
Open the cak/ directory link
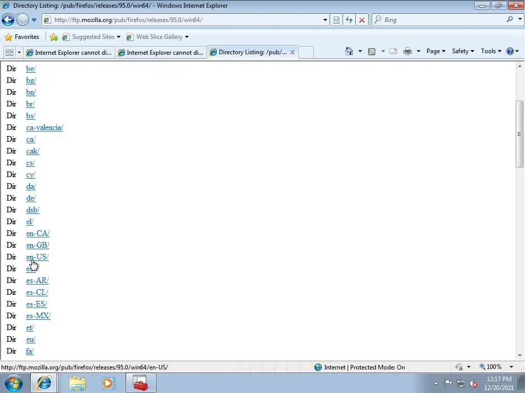tap(33, 151)
